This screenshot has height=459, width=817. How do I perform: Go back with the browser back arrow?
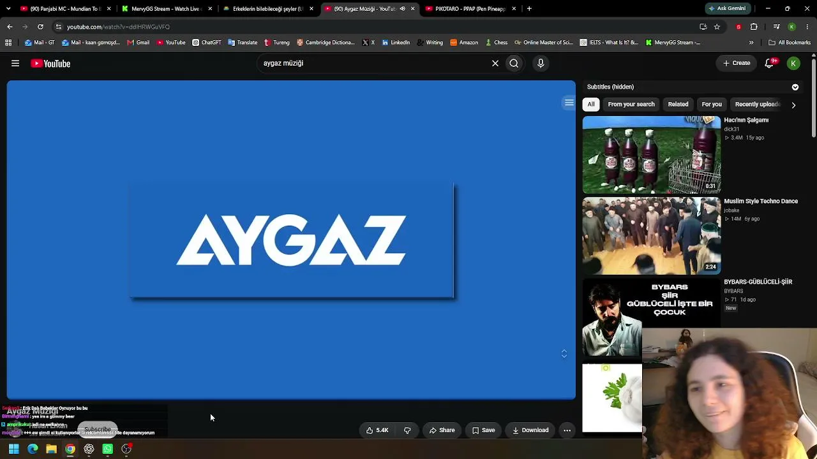click(x=10, y=27)
